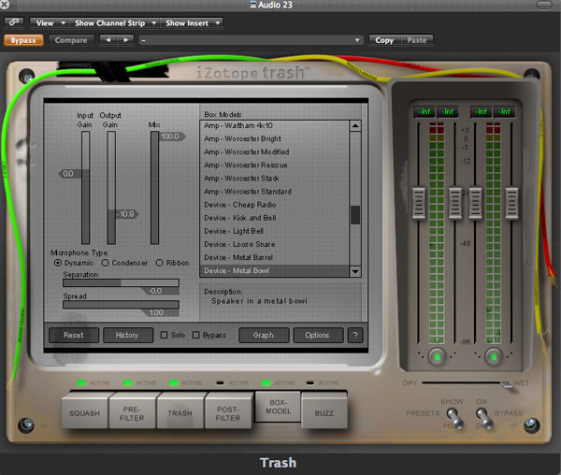Image resolution: width=561 pixels, height=475 pixels.
Task: Click the Dry/Wet mix slider handle
Action: 506,384
